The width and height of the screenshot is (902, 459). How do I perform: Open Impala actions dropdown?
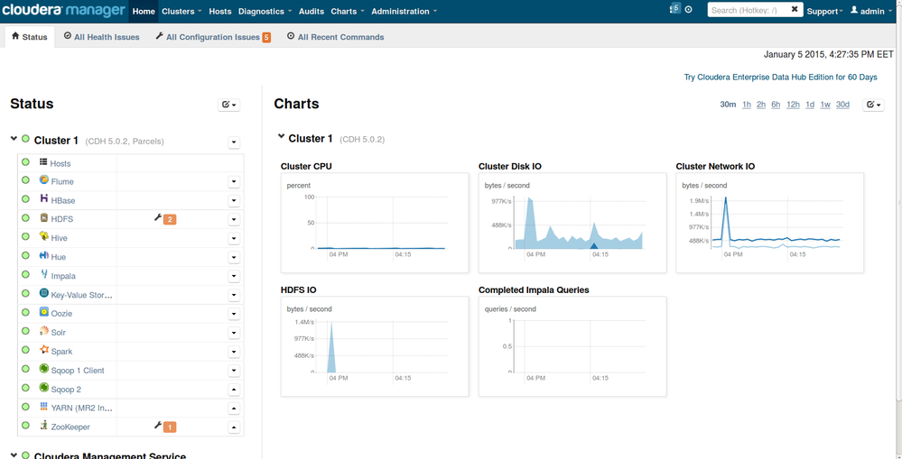coord(234,276)
